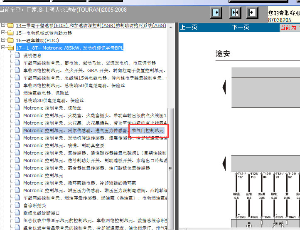The width and height of the screenshot is (300, 230).
Task: Select folder icon of 16—驻车辅助(PDC)
Action: pyautogui.click(x=10, y=40)
